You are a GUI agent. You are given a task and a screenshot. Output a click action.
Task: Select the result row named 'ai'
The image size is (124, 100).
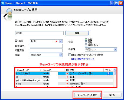pyautogui.click(x=64, y=77)
